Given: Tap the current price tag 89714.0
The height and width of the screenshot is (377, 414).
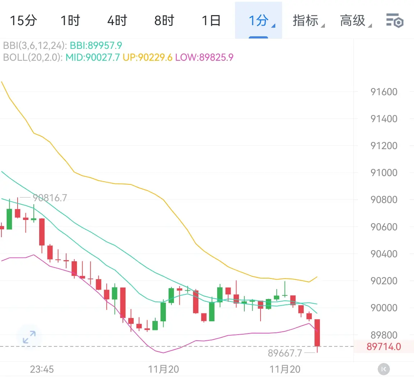Looking at the screenshot, I should click(384, 346).
